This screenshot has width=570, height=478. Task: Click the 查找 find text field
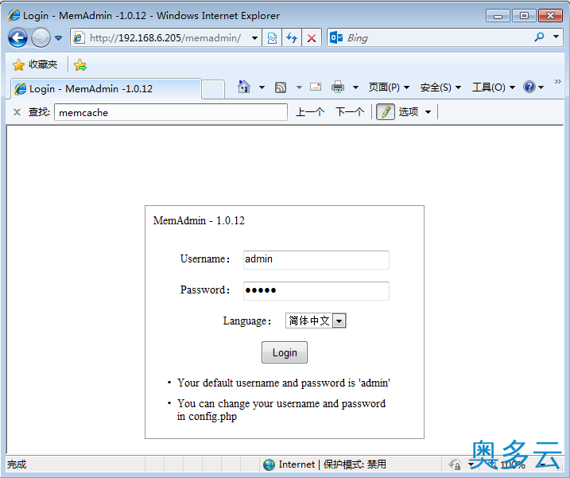pos(171,112)
